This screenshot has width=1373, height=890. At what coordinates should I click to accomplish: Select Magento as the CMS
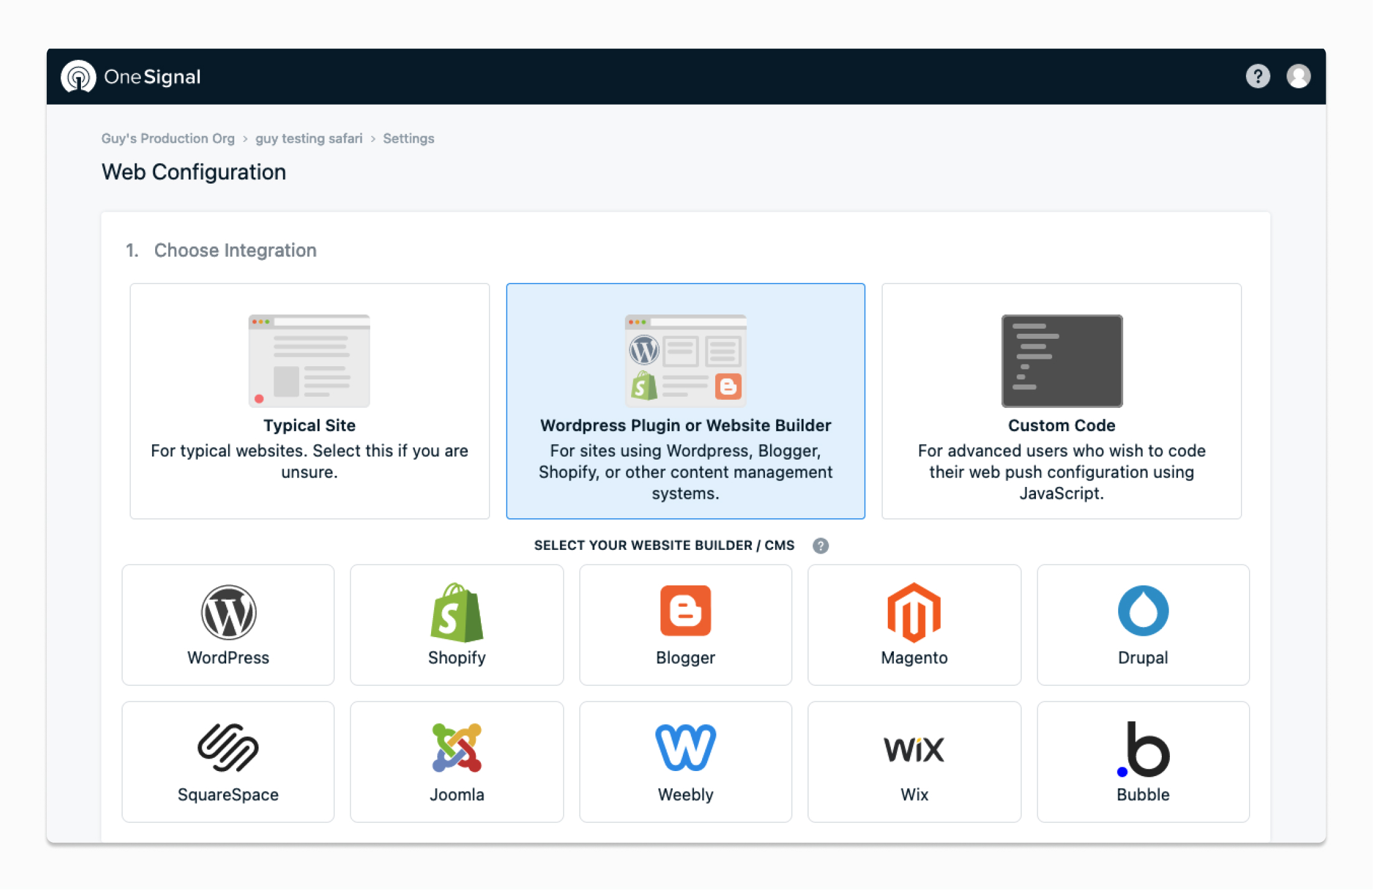[x=914, y=625]
